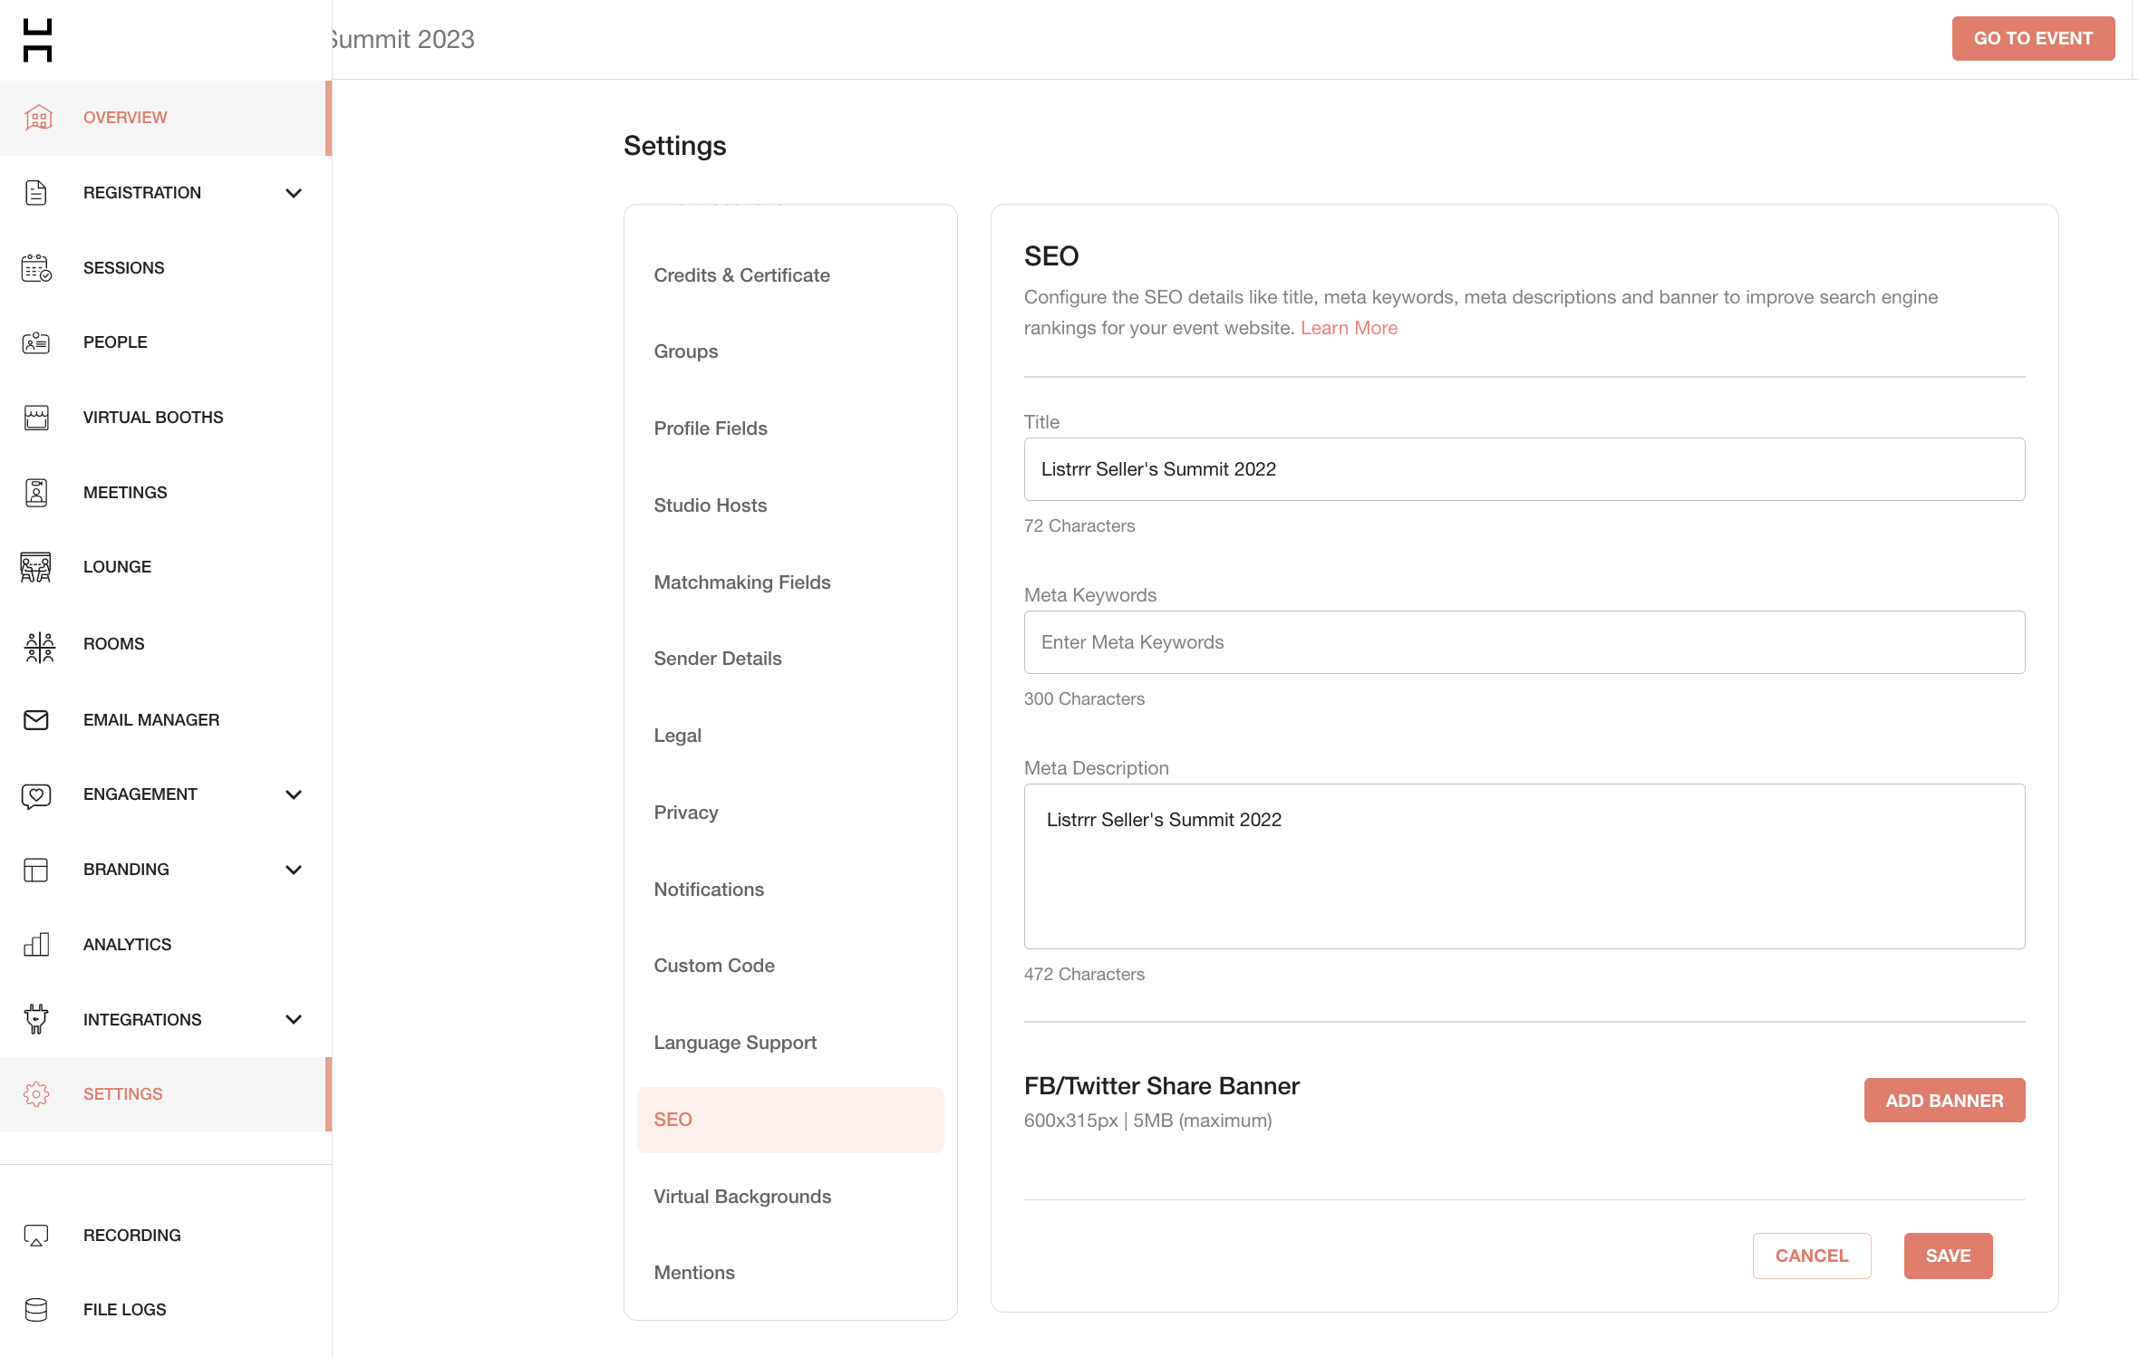Select Language Support settings tab
The height and width of the screenshot is (1357, 2139).
click(x=790, y=1043)
